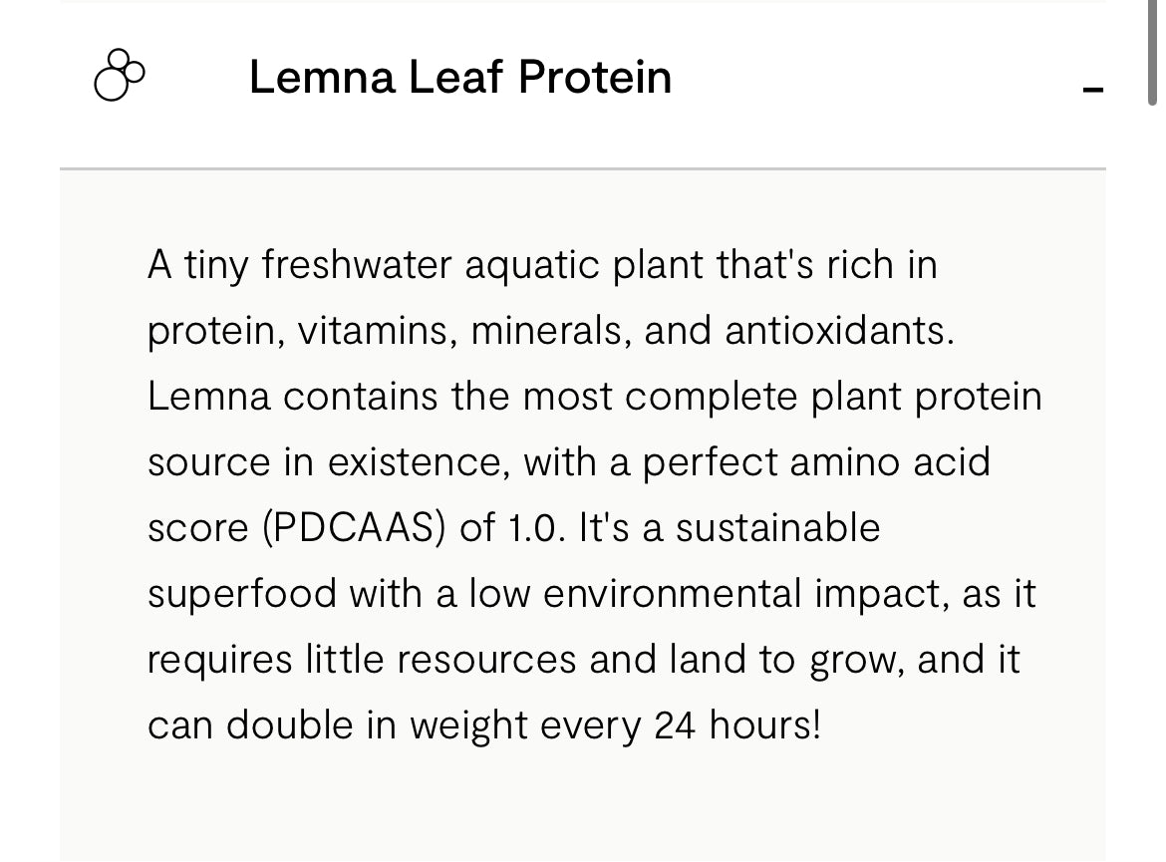Image resolution: width=1166 pixels, height=862 pixels.
Task: Click the three-circle icon beside Lemna Leaf Protein
Action: [119, 76]
